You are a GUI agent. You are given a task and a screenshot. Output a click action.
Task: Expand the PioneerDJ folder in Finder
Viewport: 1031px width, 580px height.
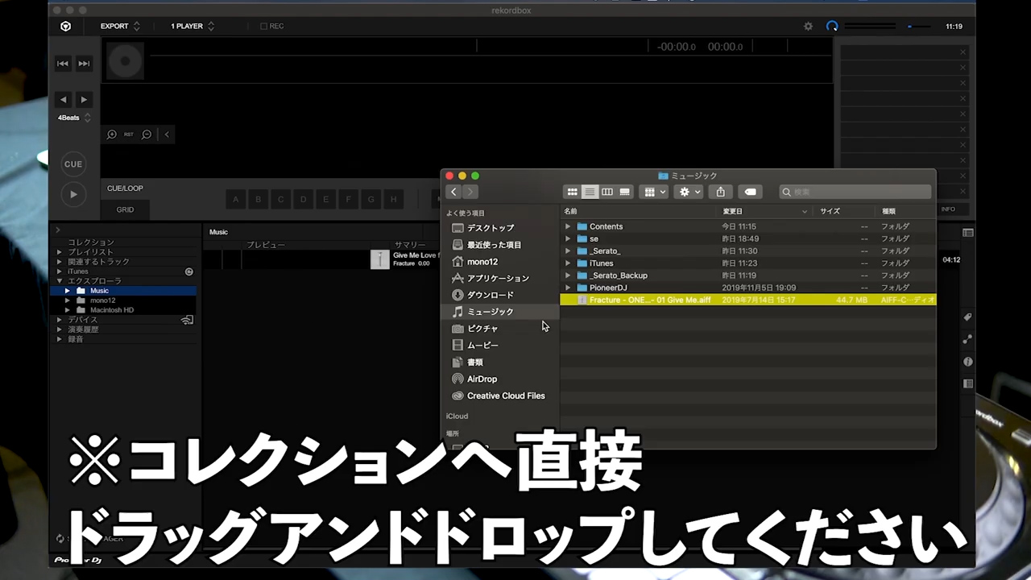pyautogui.click(x=568, y=288)
